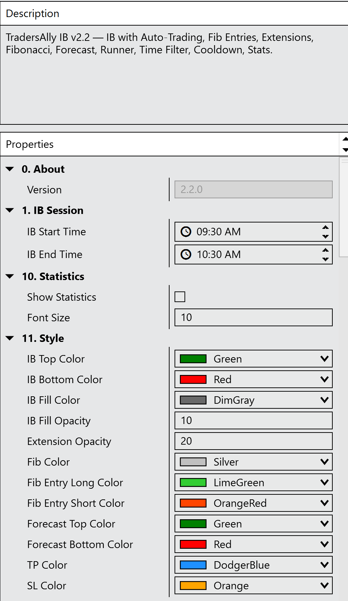Image resolution: width=348 pixels, height=601 pixels.
Task: Click the Extension Opacity value field
Action: pos(253,441)
